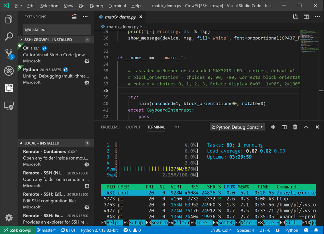Open the terminal selector dropdown
324x234 pixels.
pos(237,127)
